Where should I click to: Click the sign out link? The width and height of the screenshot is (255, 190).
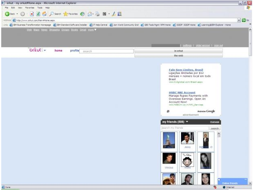218,45
